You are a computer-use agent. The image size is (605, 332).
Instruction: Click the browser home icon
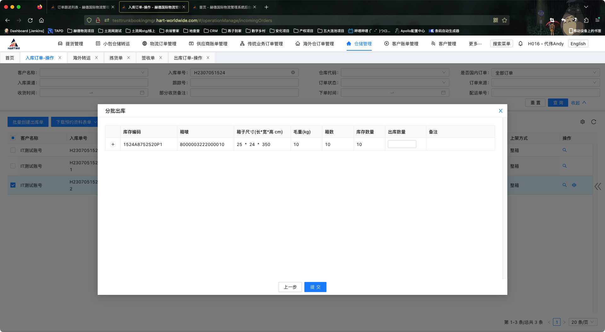click(x=41, y=20)
